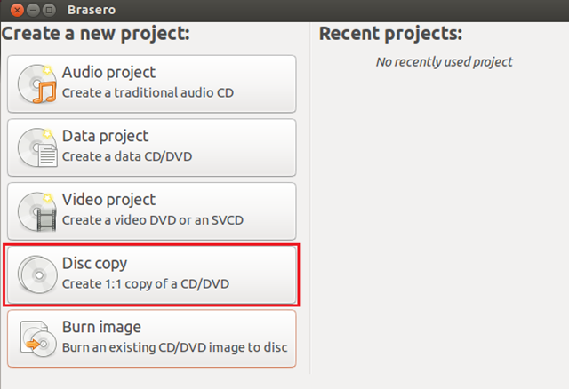Viewport: 569px width, 389px height.
Task: Click "Burn an existing CD/DVD image to disc"
Action: (x=174, y=346)
